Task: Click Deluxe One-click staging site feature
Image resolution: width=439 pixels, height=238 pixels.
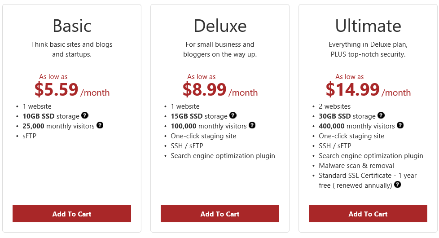Action: click(x=203, y=136)
